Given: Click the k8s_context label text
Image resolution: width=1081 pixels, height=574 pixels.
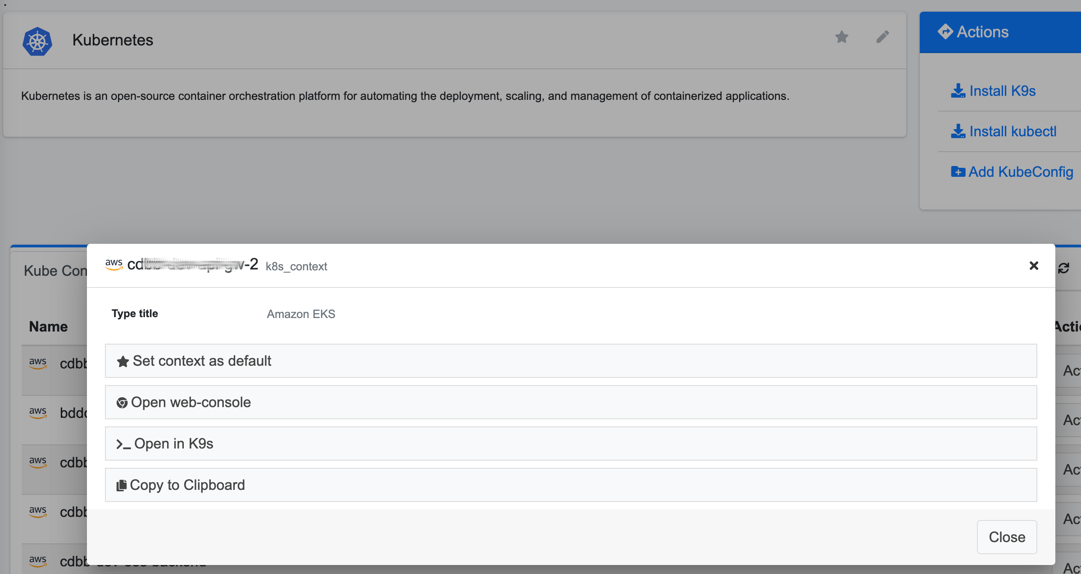Looking at the screenshot, I should (x=296, y=267).
